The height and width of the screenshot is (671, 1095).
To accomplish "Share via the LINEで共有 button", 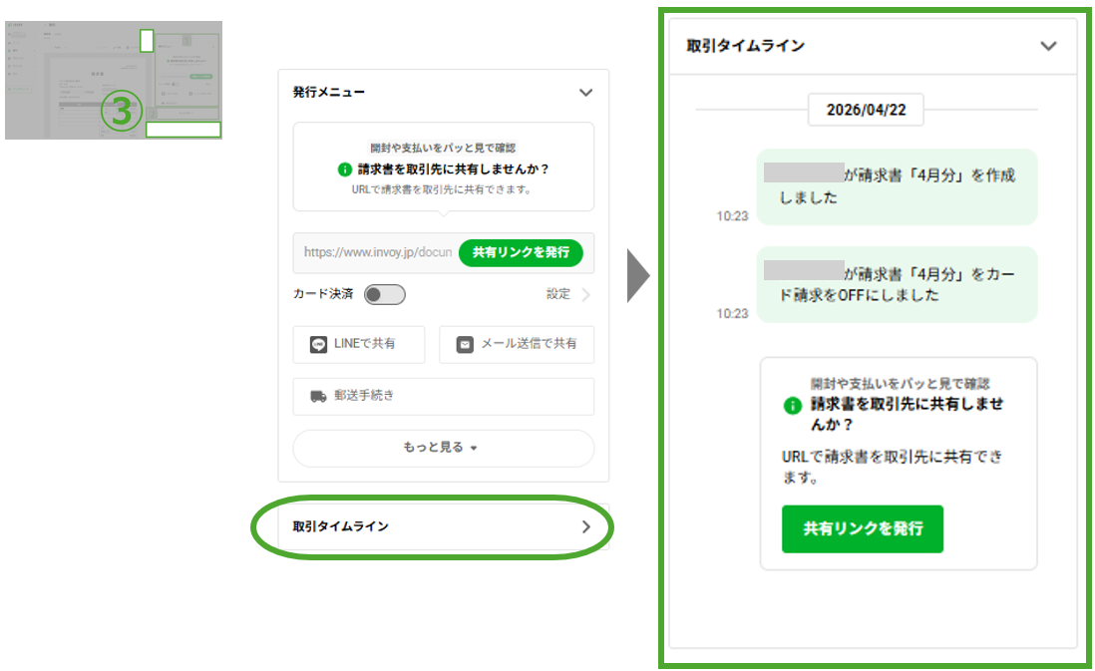I will tap(359, 344).
